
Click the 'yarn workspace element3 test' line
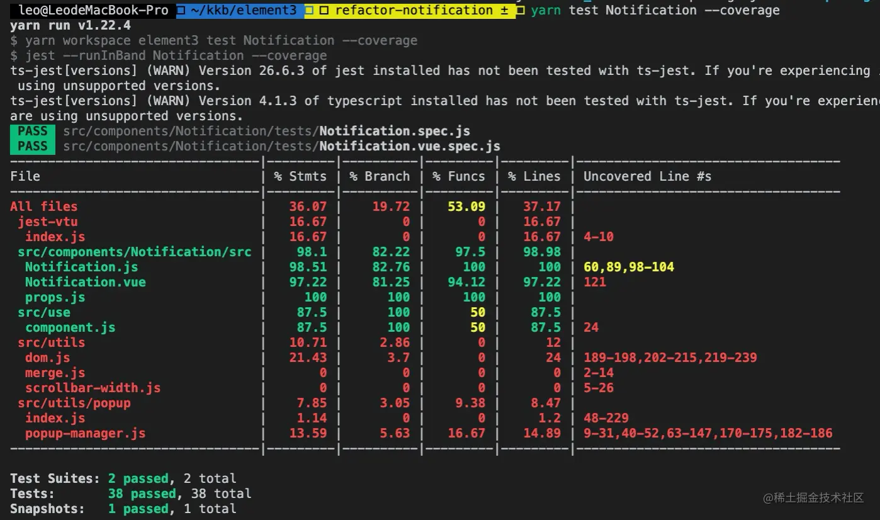pos(214,40)
